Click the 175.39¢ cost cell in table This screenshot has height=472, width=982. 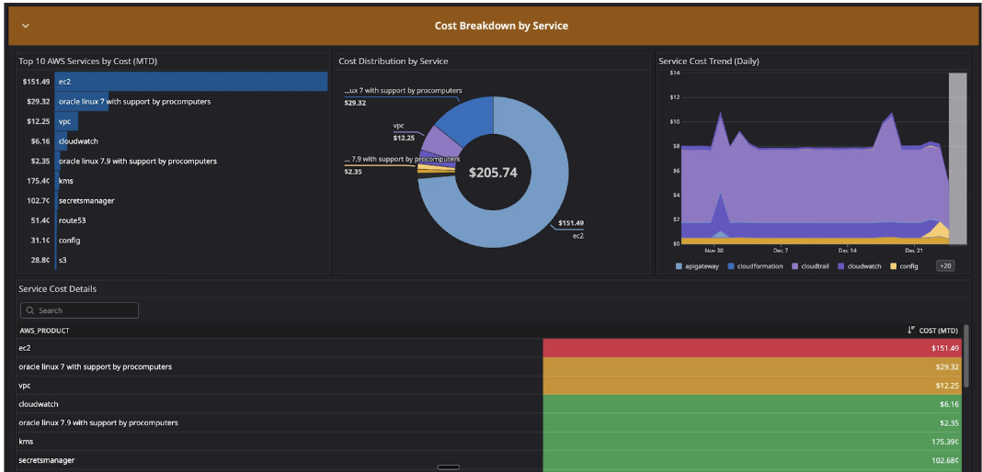(752, 442)
